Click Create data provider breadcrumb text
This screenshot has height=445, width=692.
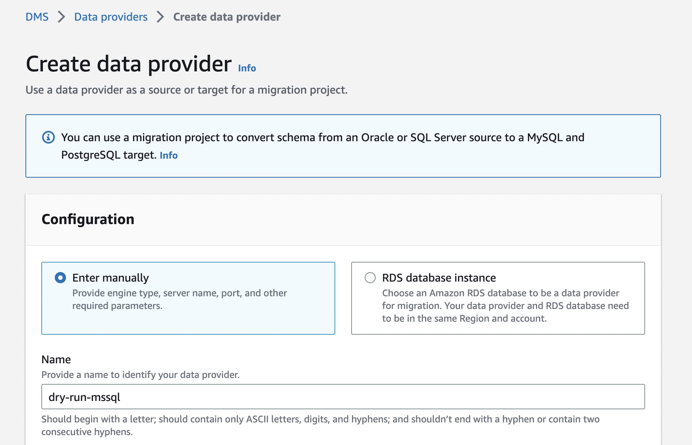pyautogui.click(x=227, y=17)
